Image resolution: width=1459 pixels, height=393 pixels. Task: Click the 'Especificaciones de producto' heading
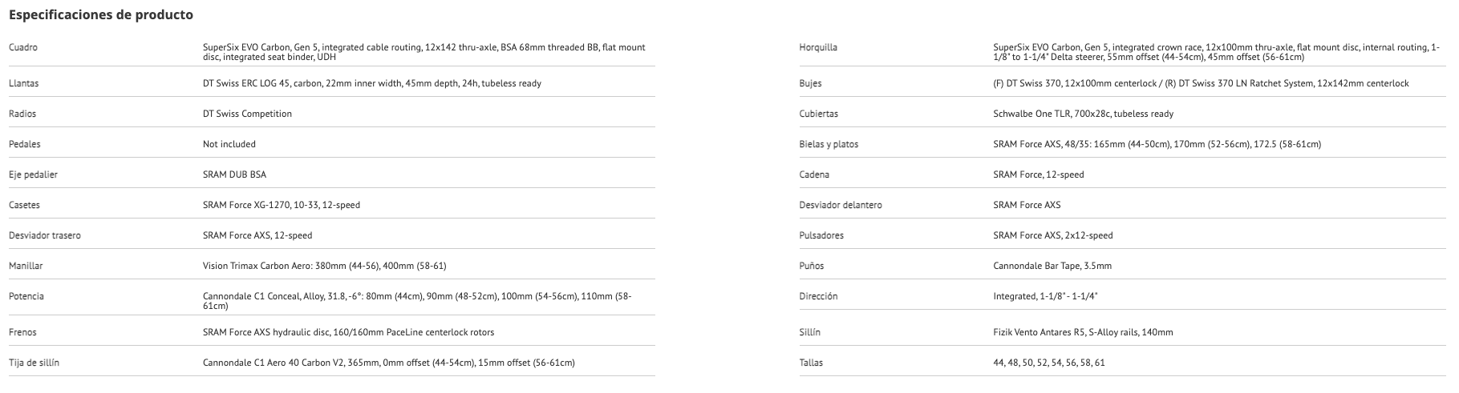click(x=101, y=15)
